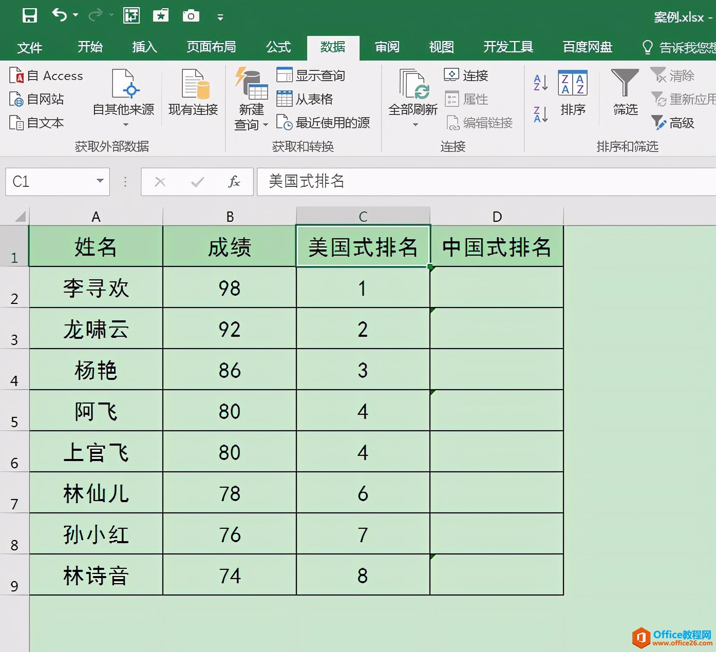The width and height of the screenshot is (716, 652).
Task: Click the cell containing 上官飞
Action: click(96, 452)
